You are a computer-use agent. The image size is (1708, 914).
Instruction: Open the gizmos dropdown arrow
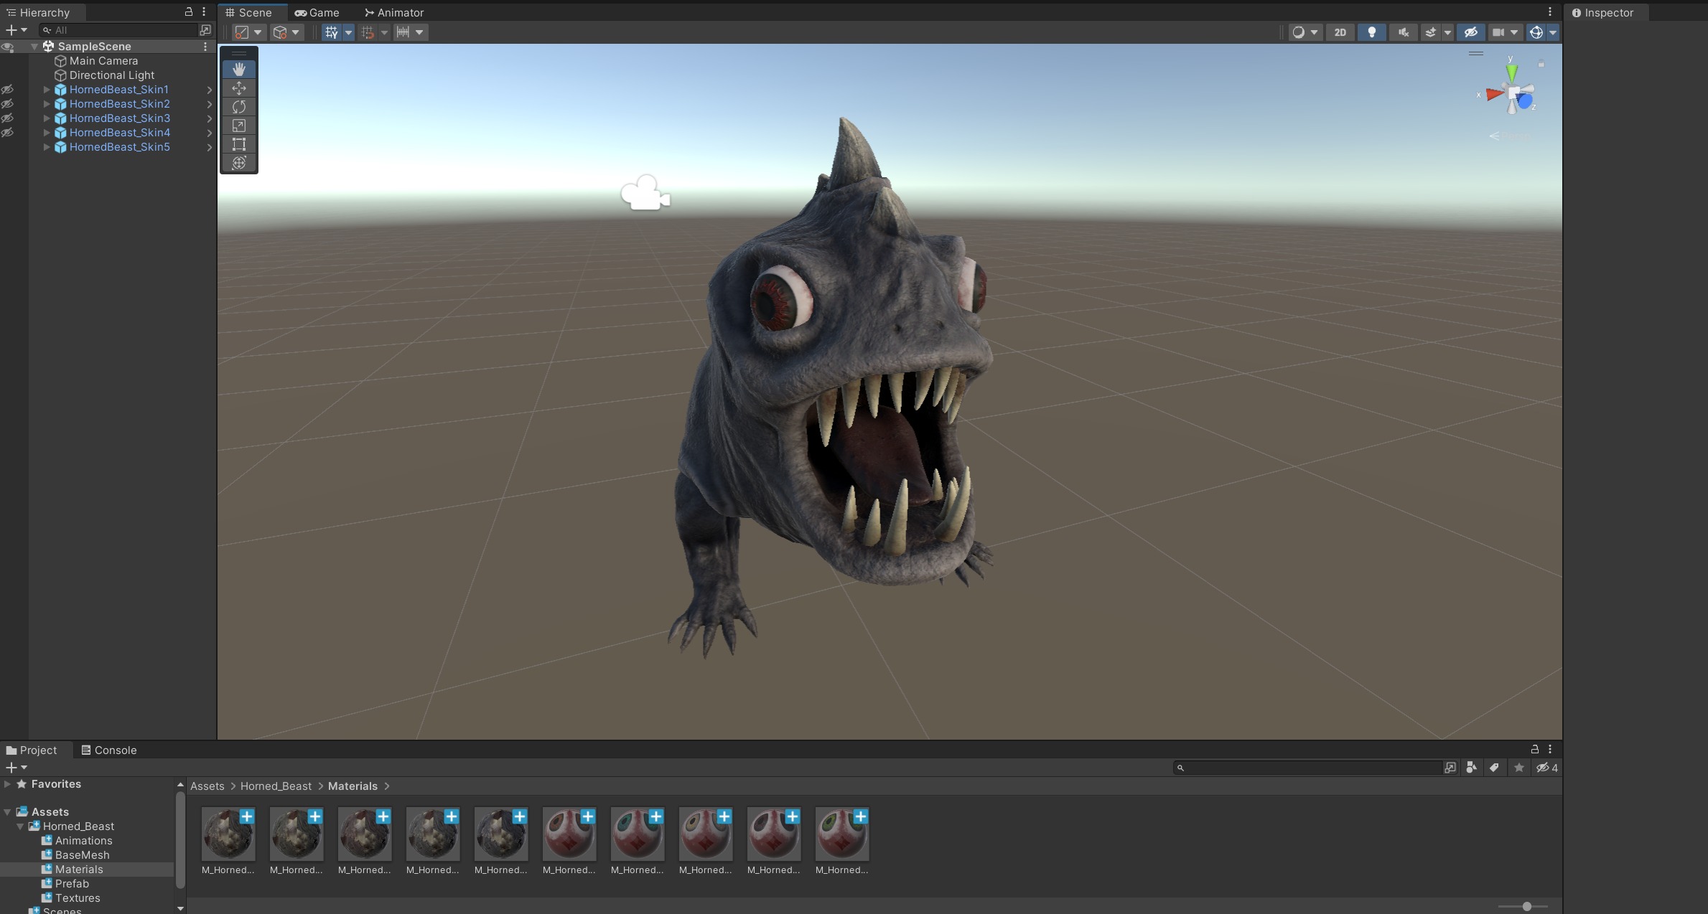[1553, 32]
